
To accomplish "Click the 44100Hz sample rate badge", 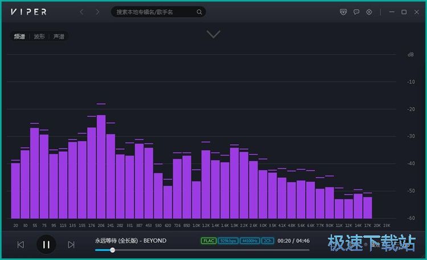I will tap(250, 241).
